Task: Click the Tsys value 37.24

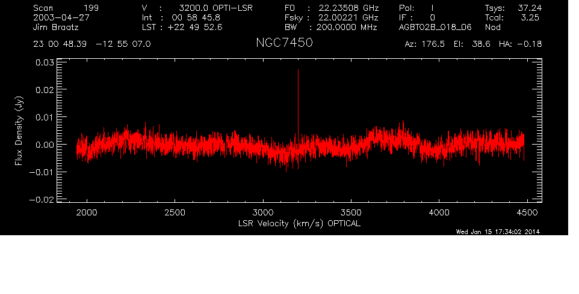Action: click(x=530, y=8)
